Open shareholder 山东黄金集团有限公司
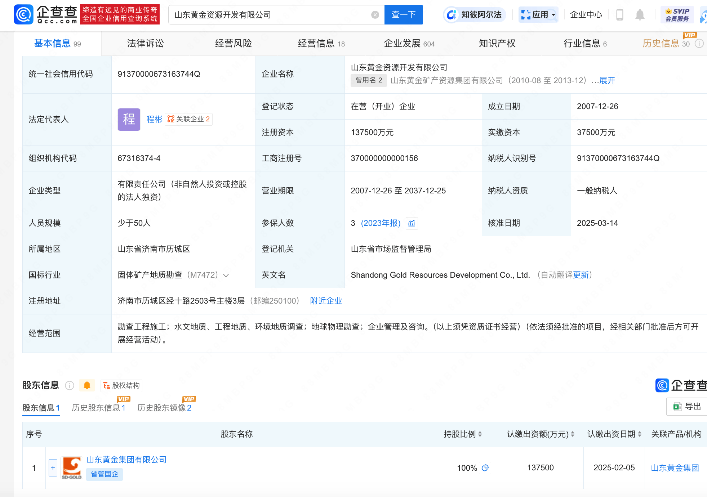This screenshot has height=497, width=707. coord(126,460)
